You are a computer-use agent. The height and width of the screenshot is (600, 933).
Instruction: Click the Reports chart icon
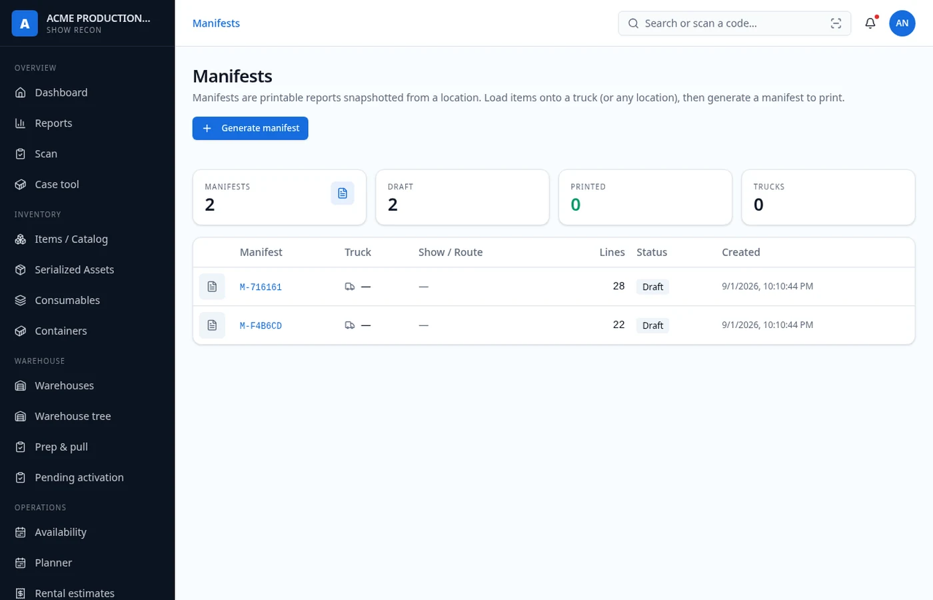[x=21, y=123]
